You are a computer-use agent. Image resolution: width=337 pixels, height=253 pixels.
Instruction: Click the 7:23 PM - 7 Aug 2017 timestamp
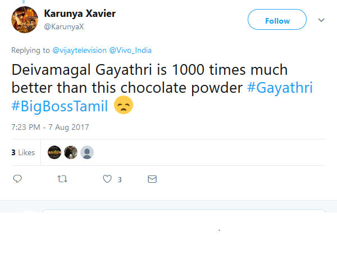[50, 127]
